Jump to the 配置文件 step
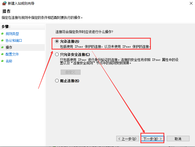The height and width of the screenshot is (147, 195). tap(12, 54)
